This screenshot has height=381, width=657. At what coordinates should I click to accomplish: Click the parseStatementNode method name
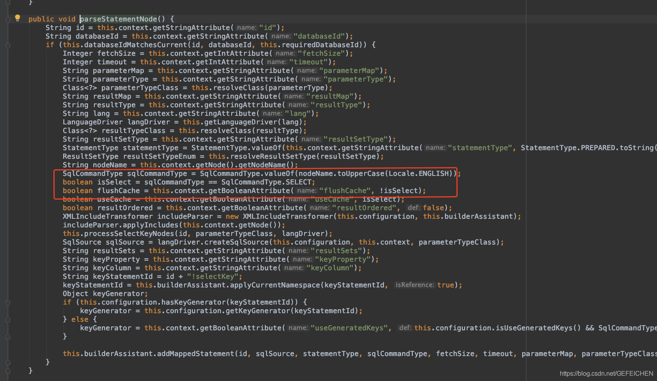pyautogui.click(x=119, y=19)
